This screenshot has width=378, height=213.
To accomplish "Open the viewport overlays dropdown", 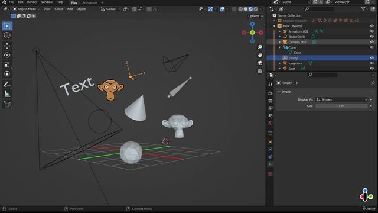I will click(x=227, y=9).
